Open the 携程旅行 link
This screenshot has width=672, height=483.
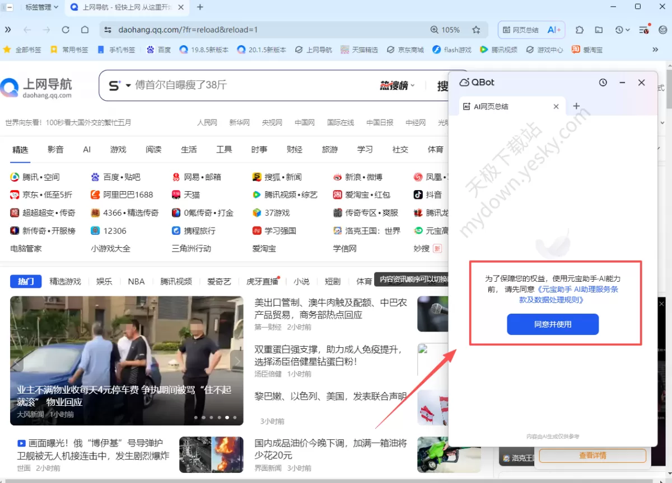pyautogui.click(x=193, y=230)
